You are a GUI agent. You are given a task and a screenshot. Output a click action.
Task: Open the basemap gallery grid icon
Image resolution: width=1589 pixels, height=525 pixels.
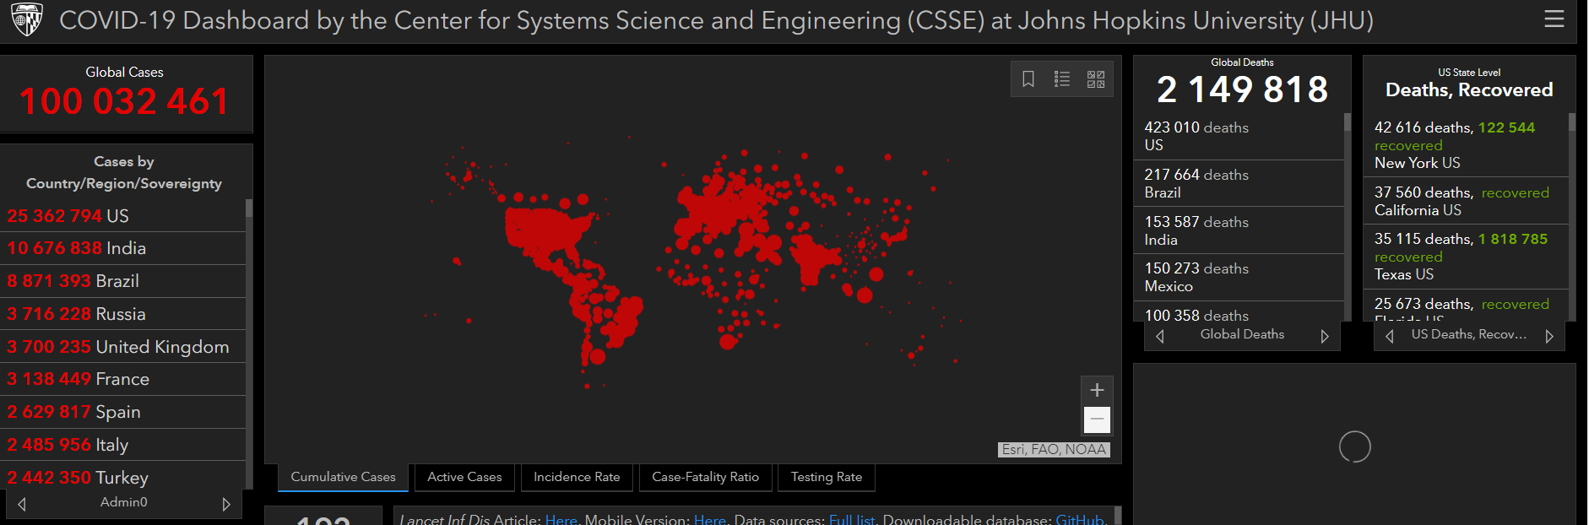[x=1096, y=79]
